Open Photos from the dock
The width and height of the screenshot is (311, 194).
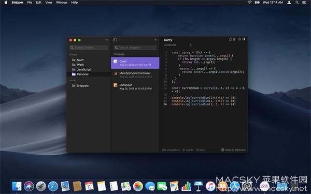(x=138, y=186)
